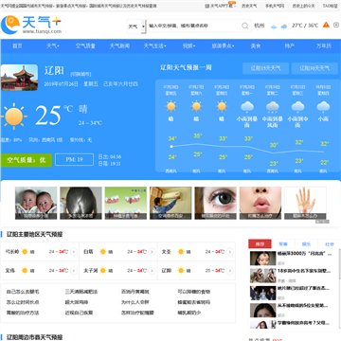The width and height of the screenshot is (341, 341).
Task: Click the magnifier search icon
Action: pyautogui.click(x=245, y=26)
